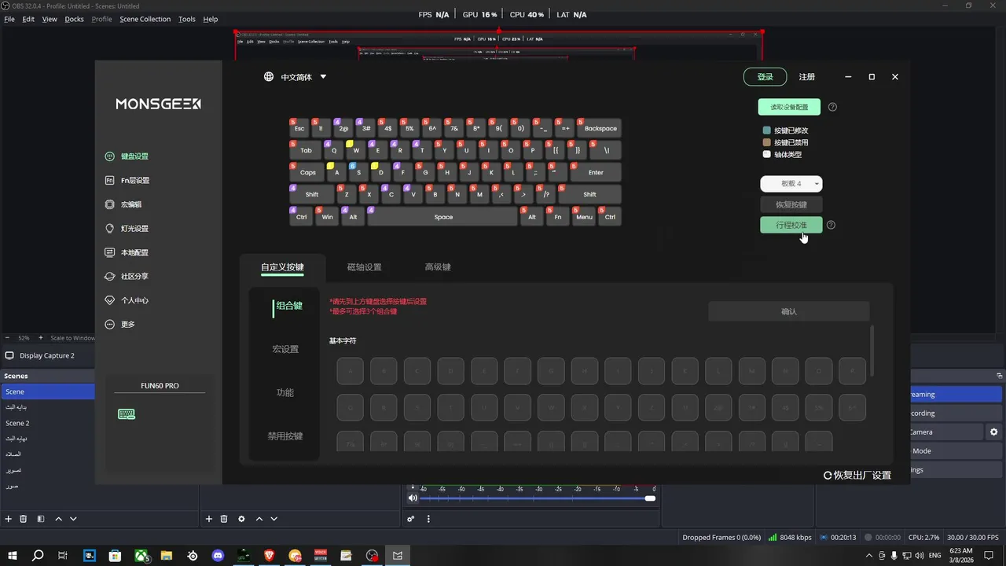Click help icon beside 读取设备配置

click(x=832, y=107)
